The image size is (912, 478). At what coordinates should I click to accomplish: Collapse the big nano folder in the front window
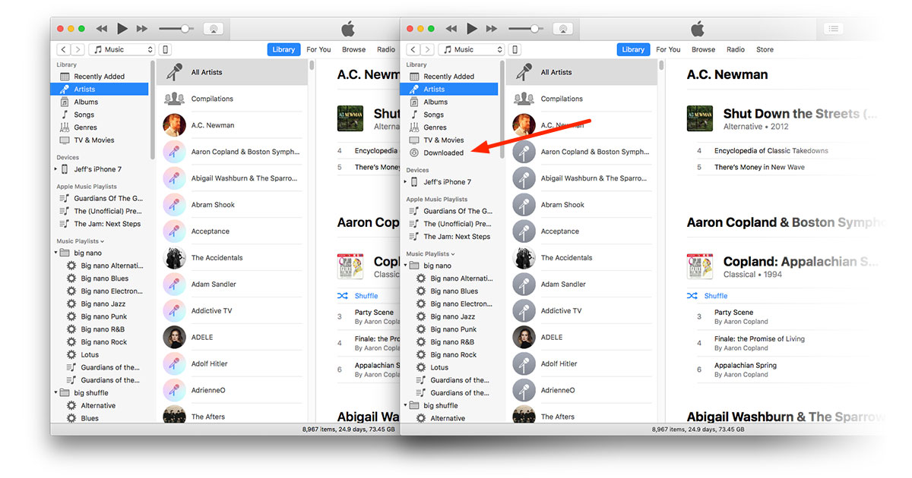pos(406,266)
